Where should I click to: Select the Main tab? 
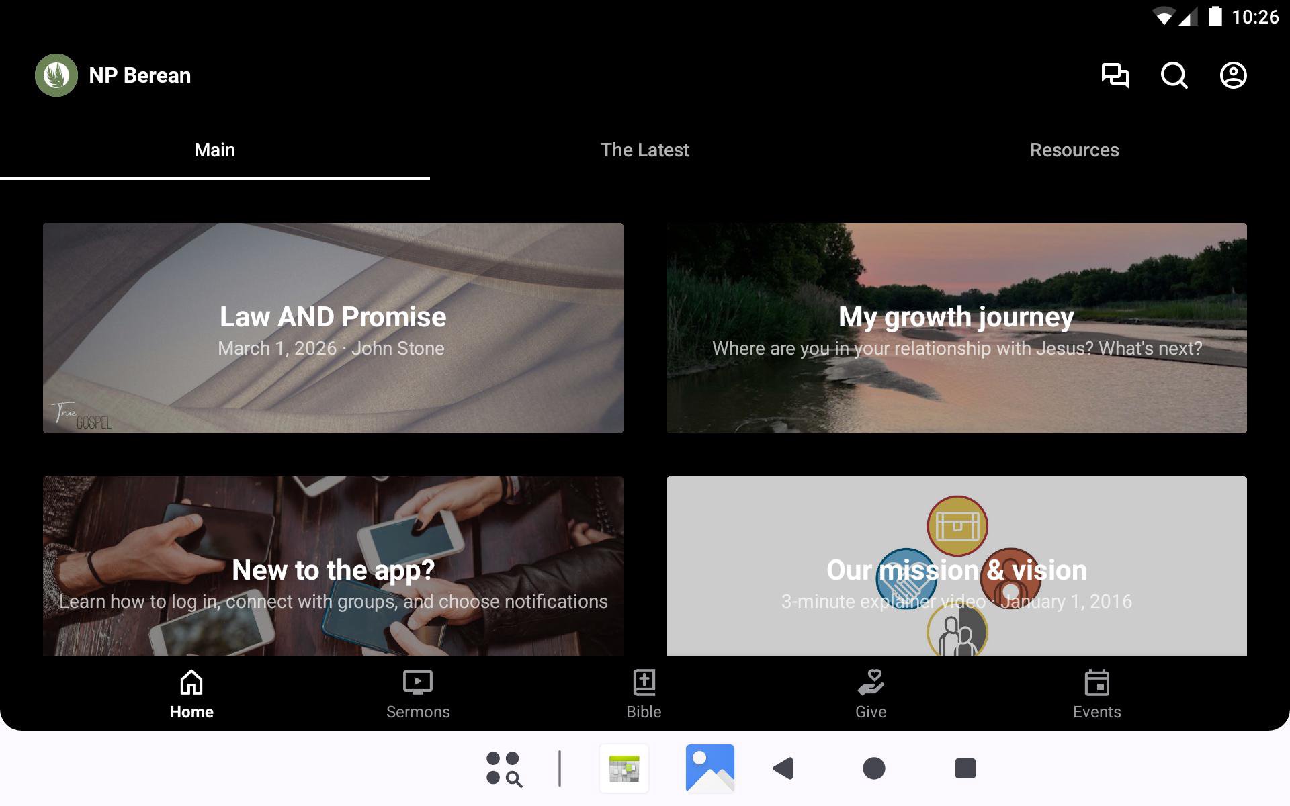click(x=214, y=150)
